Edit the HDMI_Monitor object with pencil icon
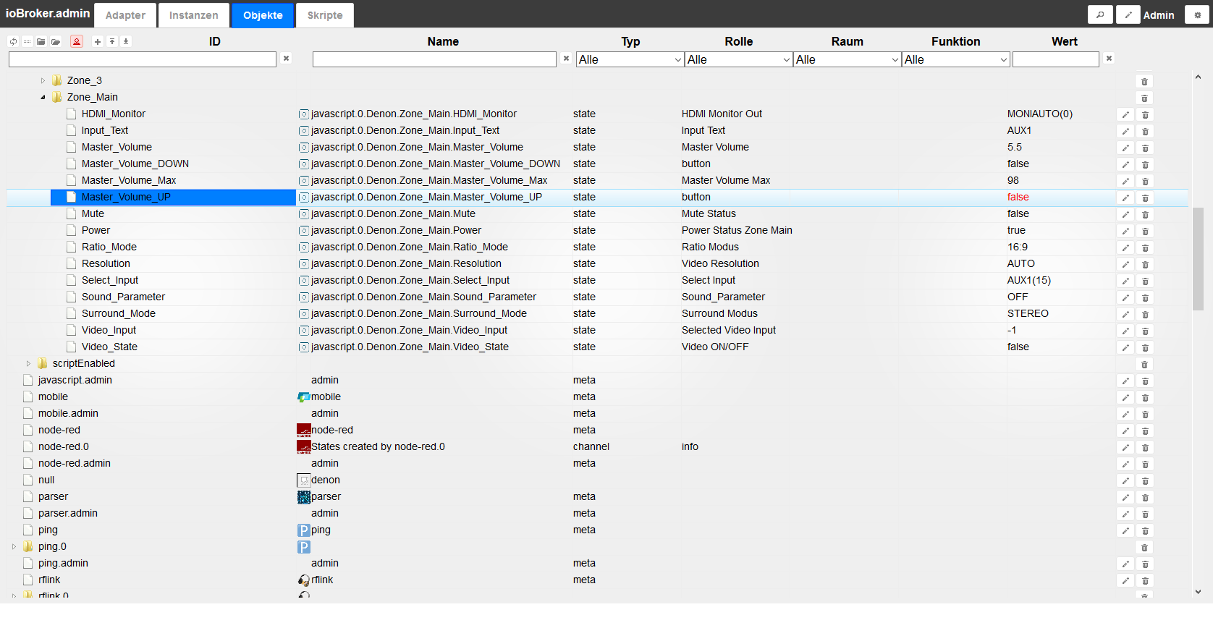The width and height of the screenshot is (1213, 636). click(1125, 114)
